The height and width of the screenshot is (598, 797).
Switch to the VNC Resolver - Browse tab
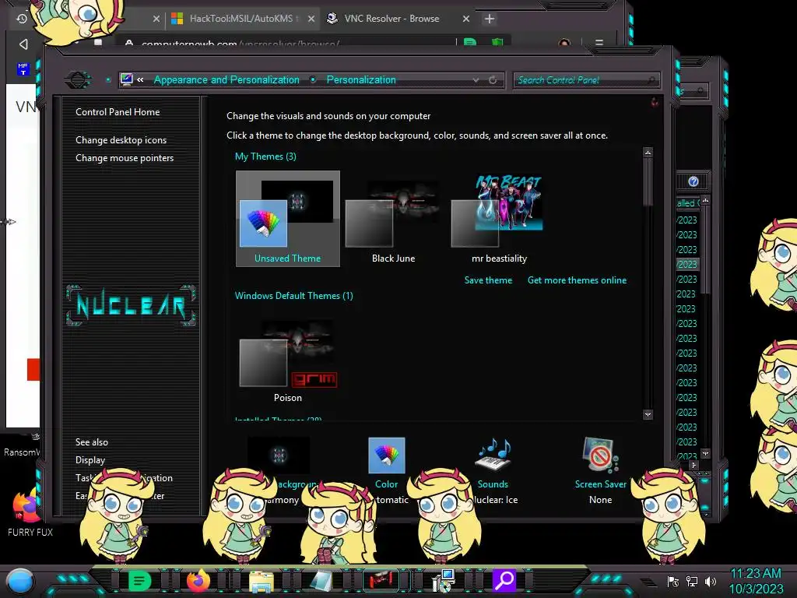pos(391,19)
